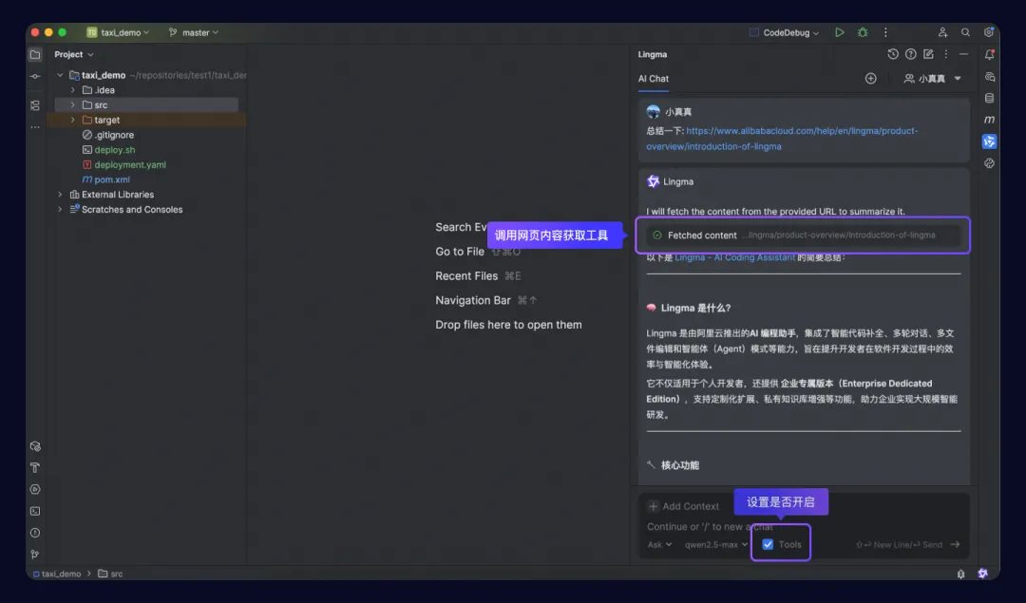Expand the .idea folder
1026x603 pixels.
click(x=72, y=90)
